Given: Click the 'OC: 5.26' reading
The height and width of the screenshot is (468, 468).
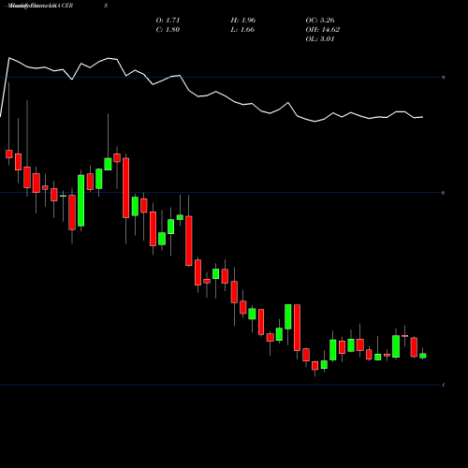Looking at the screenshot, I should [x=320, y=21].
